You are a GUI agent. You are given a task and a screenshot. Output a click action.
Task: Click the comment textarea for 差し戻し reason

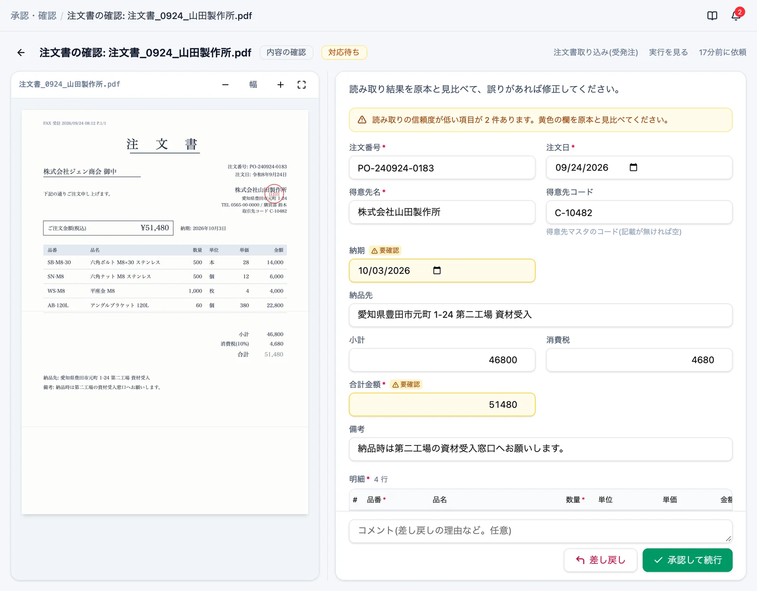click(540, 531)
